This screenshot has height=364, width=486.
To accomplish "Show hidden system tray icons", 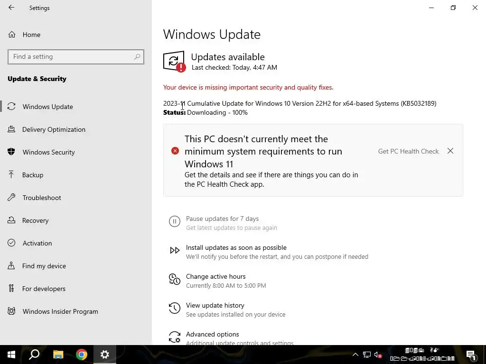I will pyautogui.click(x=355, y=355).
